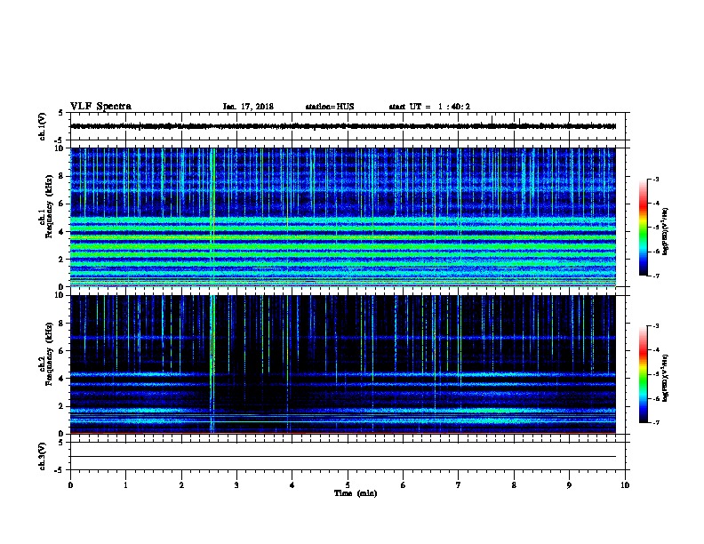Viewport: 704px width, 544px height.
Task: Click the ch.1 colorbar "-7" tick label
Action: tap(656, 276)
